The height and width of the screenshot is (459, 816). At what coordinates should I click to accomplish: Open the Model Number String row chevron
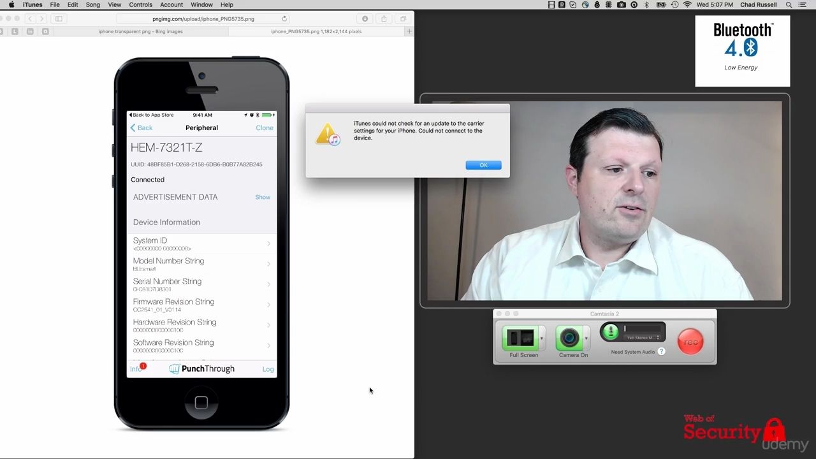[268, 264]
